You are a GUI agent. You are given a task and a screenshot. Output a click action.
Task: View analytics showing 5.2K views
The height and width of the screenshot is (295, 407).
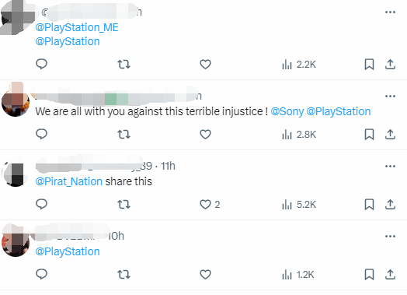[x=299, y=205]
